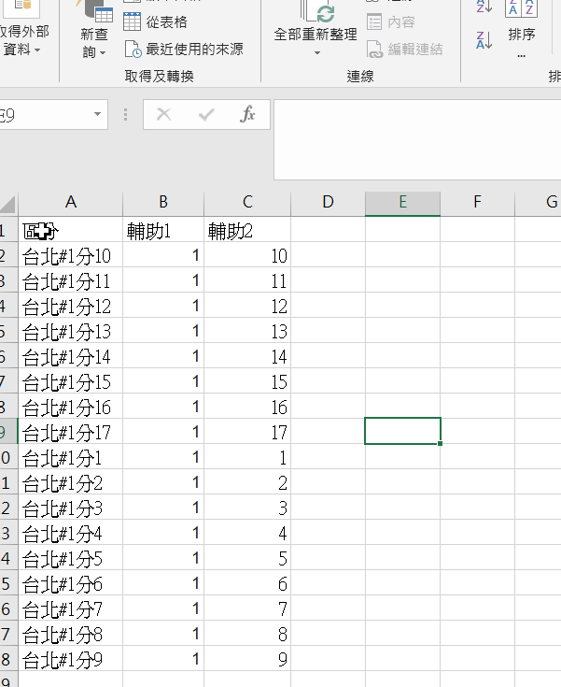Image resolution: width=561 pixels, height=687 pixels.
Task: Click column C cell with value 14
Action: pyautogui.click(x=247, y=356)
